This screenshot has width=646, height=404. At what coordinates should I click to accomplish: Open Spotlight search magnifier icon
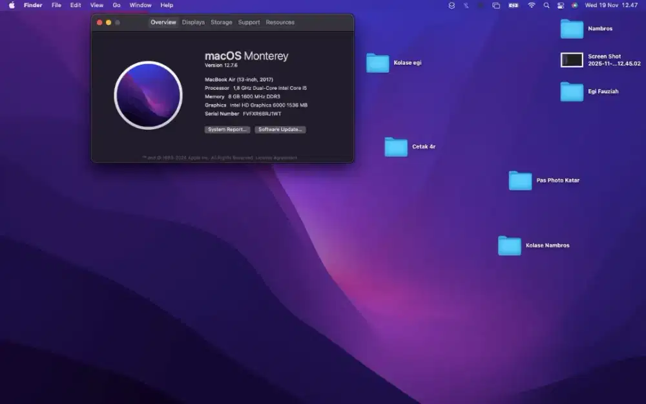[x=547, y=5]
